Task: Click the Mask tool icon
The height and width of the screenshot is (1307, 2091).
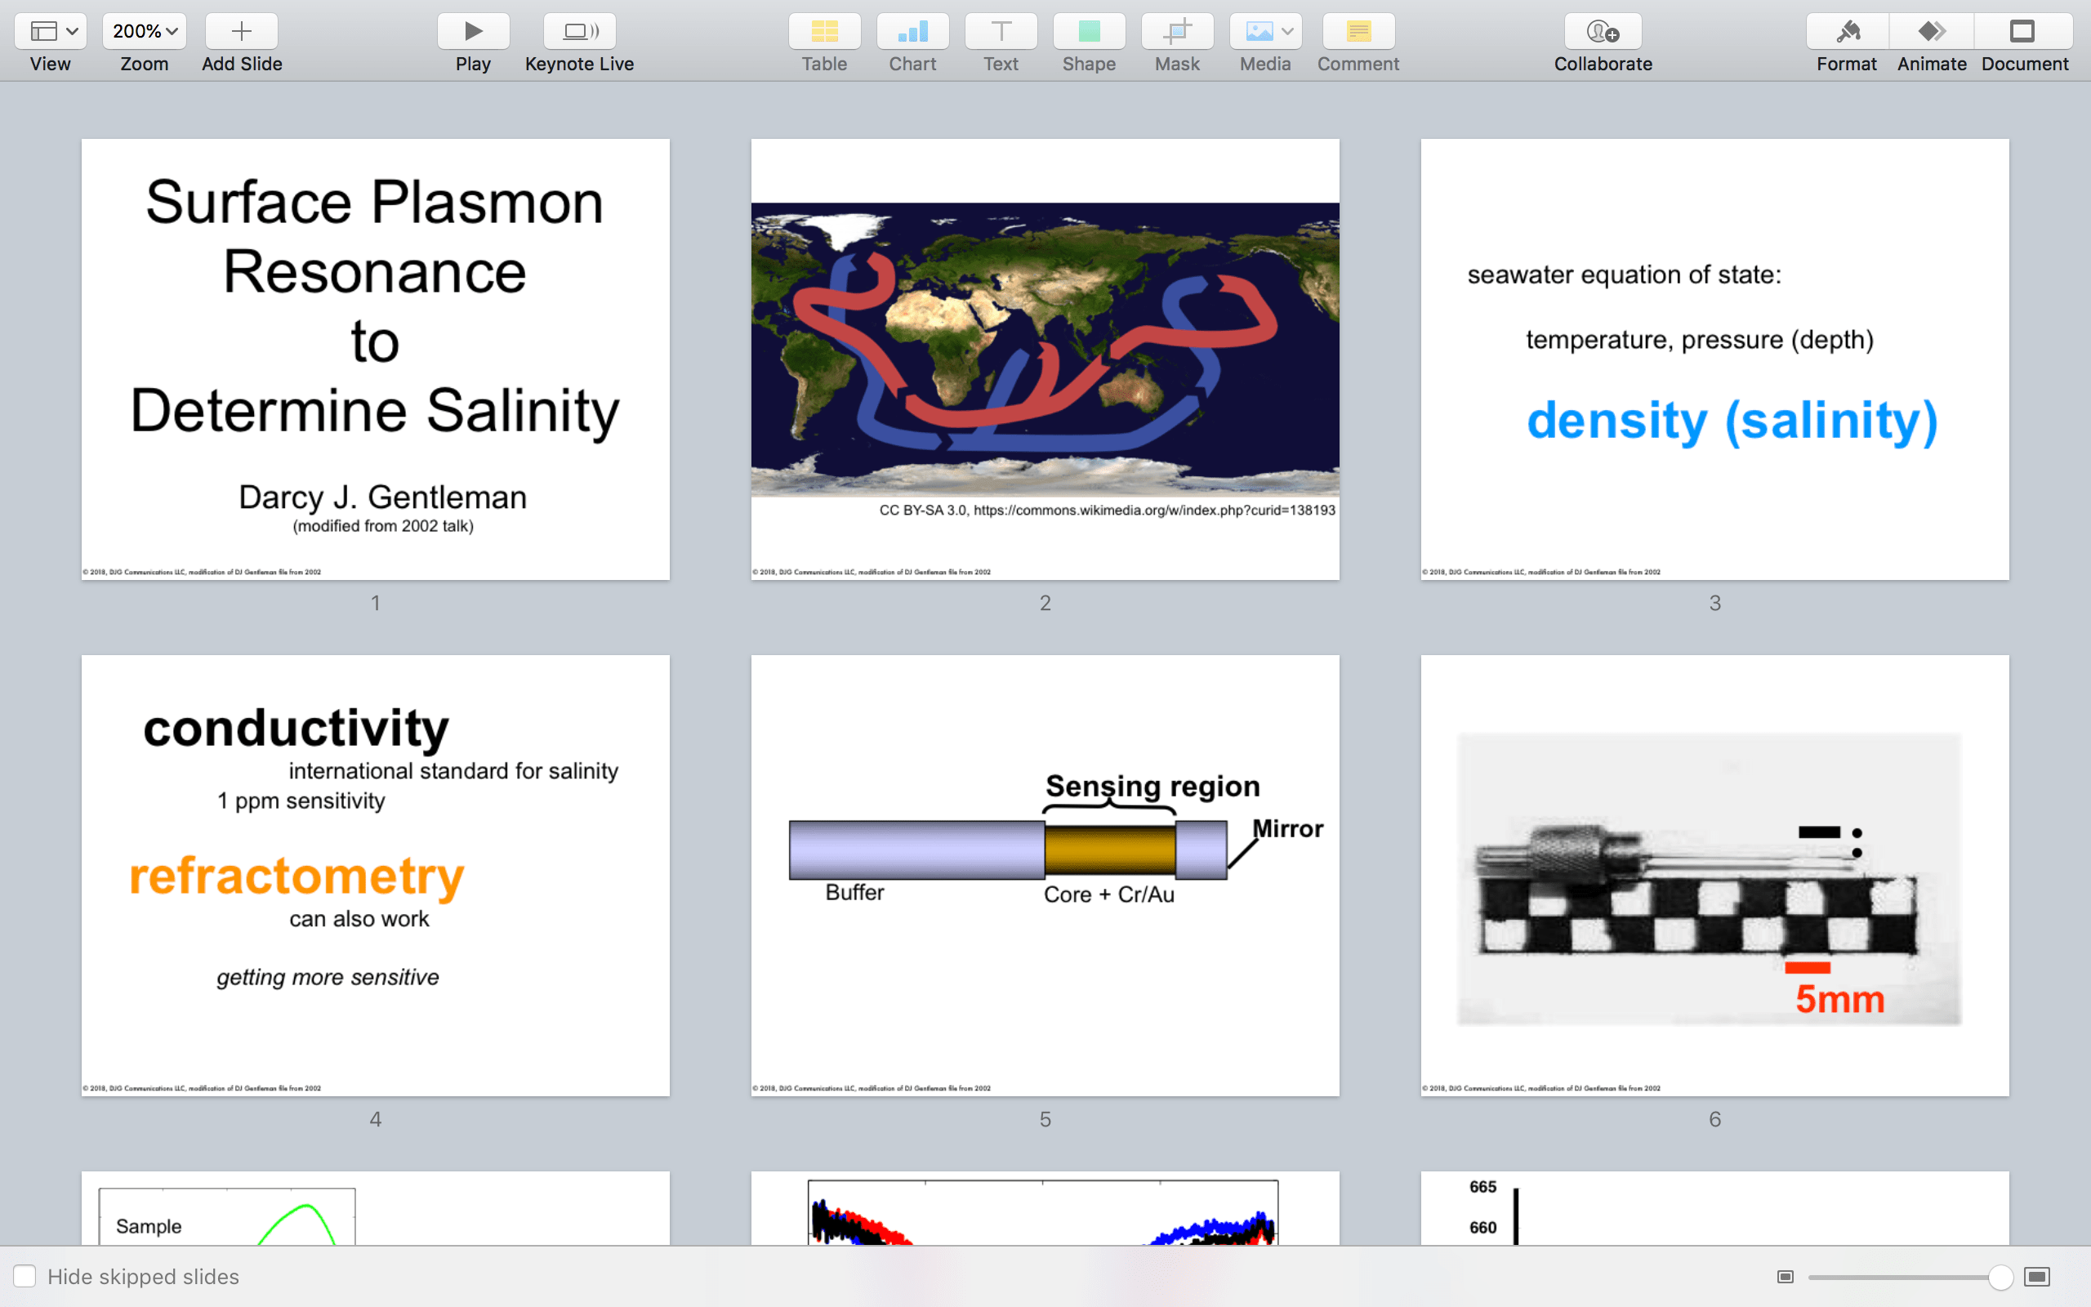Action: 1177,32
